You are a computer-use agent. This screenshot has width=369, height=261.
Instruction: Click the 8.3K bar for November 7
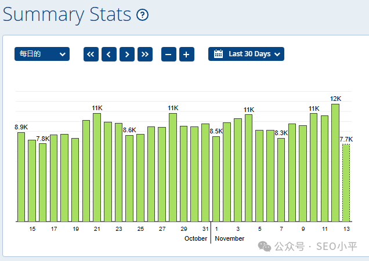click(281, 180)
